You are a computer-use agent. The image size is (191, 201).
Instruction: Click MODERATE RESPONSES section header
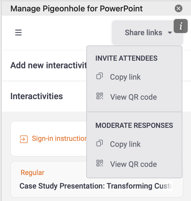click(134, 125)
